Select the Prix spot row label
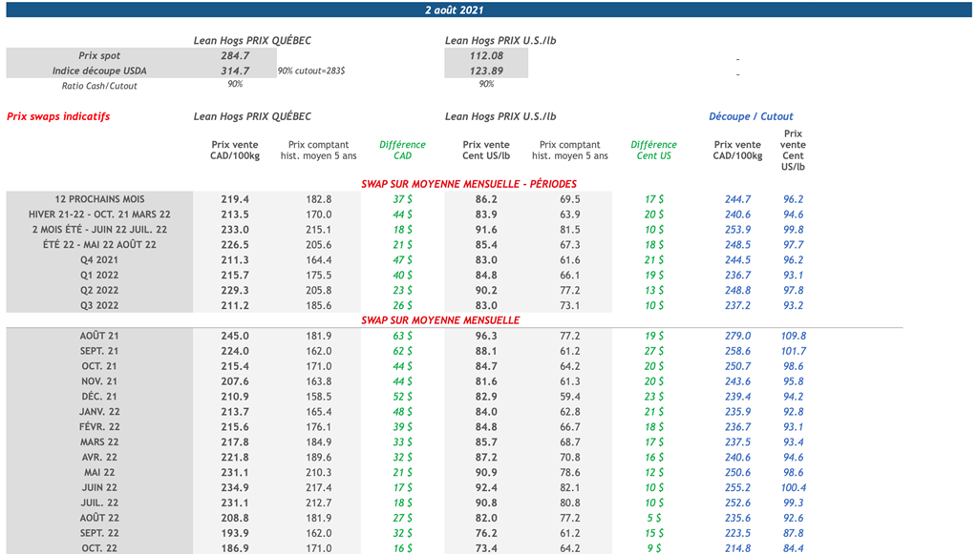The width and height of the screenshot is (978, 554). (99, 56)
